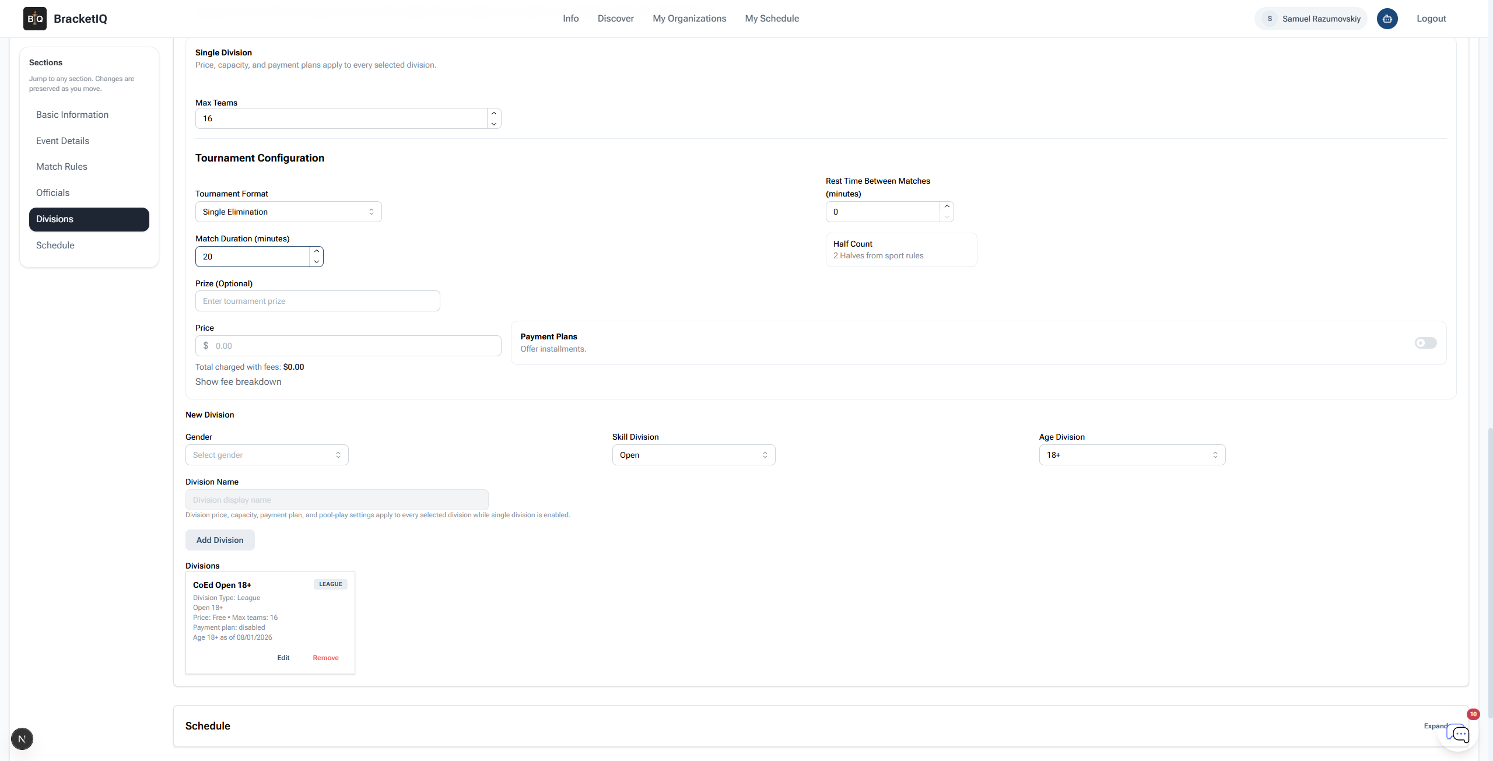Viewport: 1493px width, 761px height.
Task: Open My Organizations page
Action: [689, 19]
